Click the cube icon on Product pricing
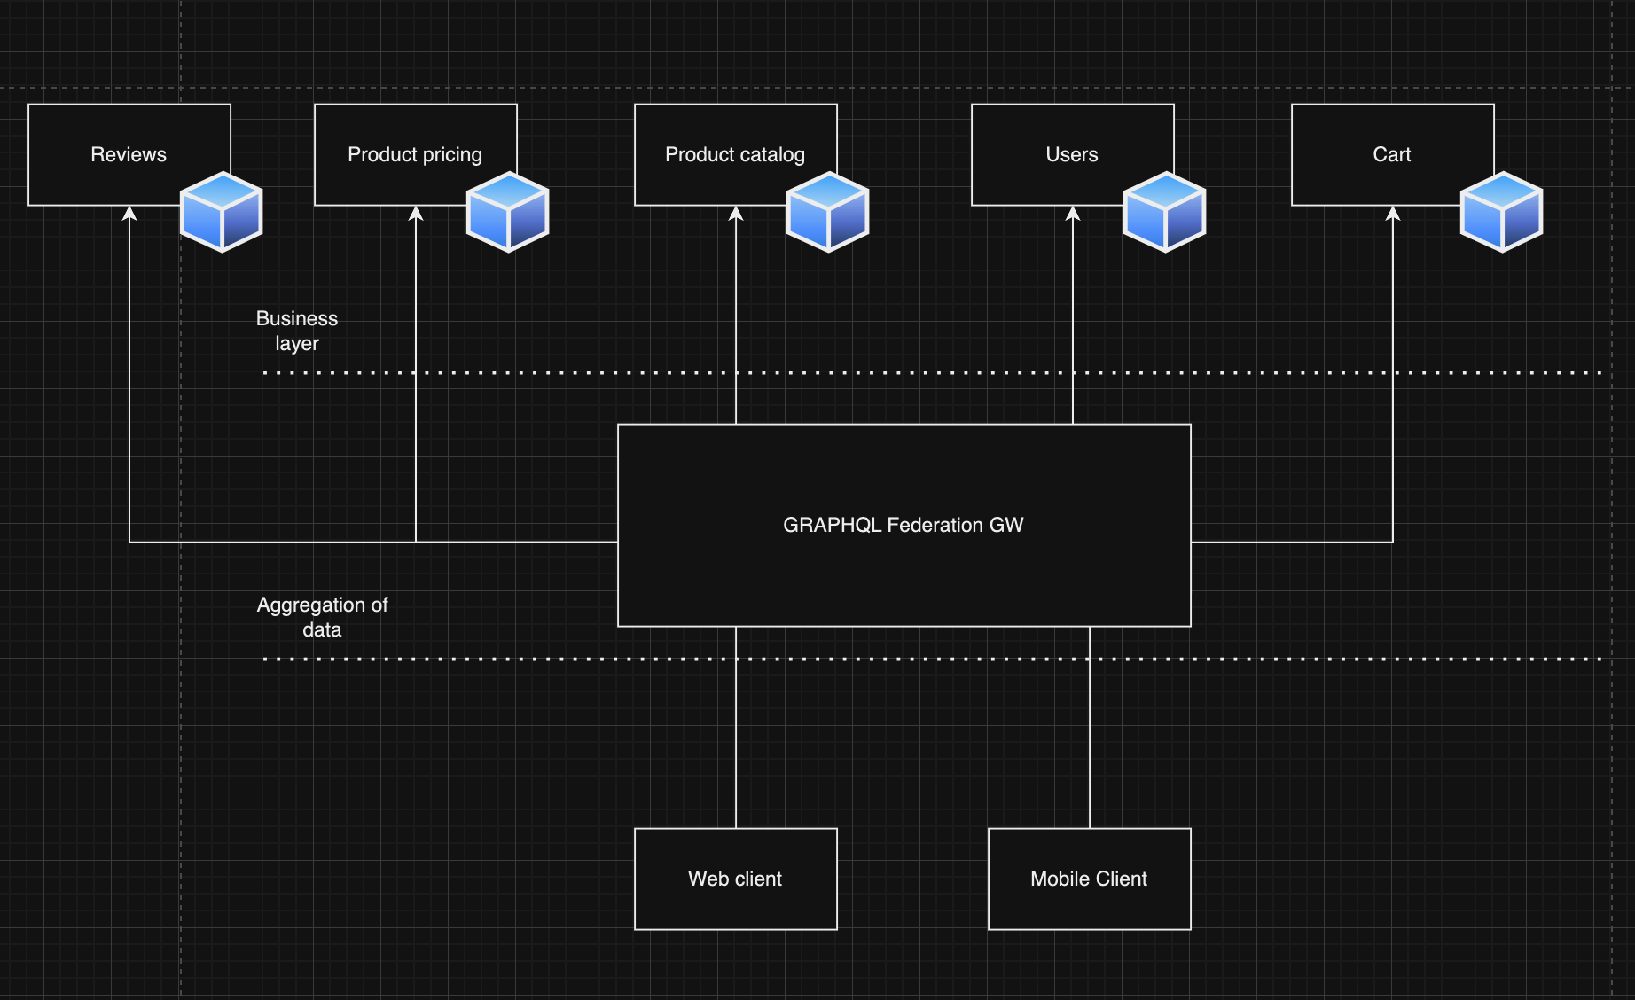This screenshot has width=1635, height=1000. click(x=508, y=213)
